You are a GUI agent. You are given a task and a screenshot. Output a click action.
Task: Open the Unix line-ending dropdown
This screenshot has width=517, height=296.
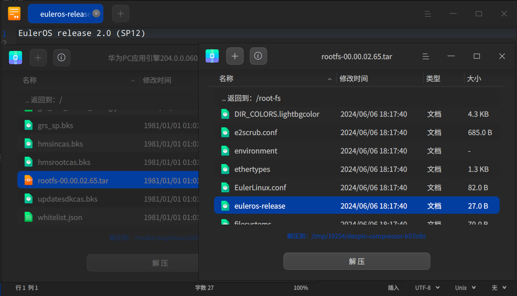[465, 288]
